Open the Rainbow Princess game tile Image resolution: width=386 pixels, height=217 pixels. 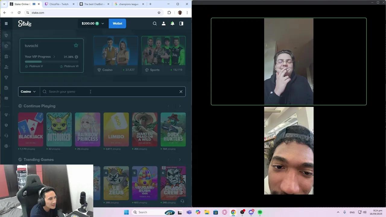point(87,129)
